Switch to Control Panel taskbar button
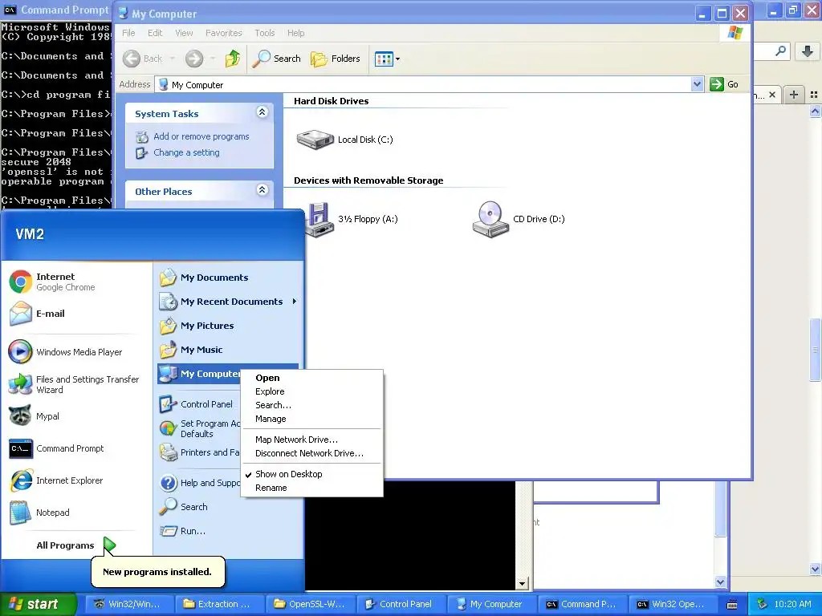This screenshot has height=616, width=822. (400, 604)
